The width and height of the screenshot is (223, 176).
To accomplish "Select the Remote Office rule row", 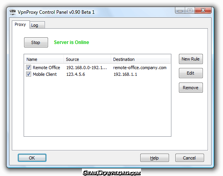I will (97, 68).
